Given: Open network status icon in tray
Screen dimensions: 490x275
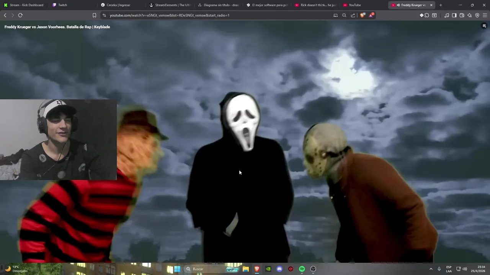Looking at the screenshot, I should tap(459, 269).
